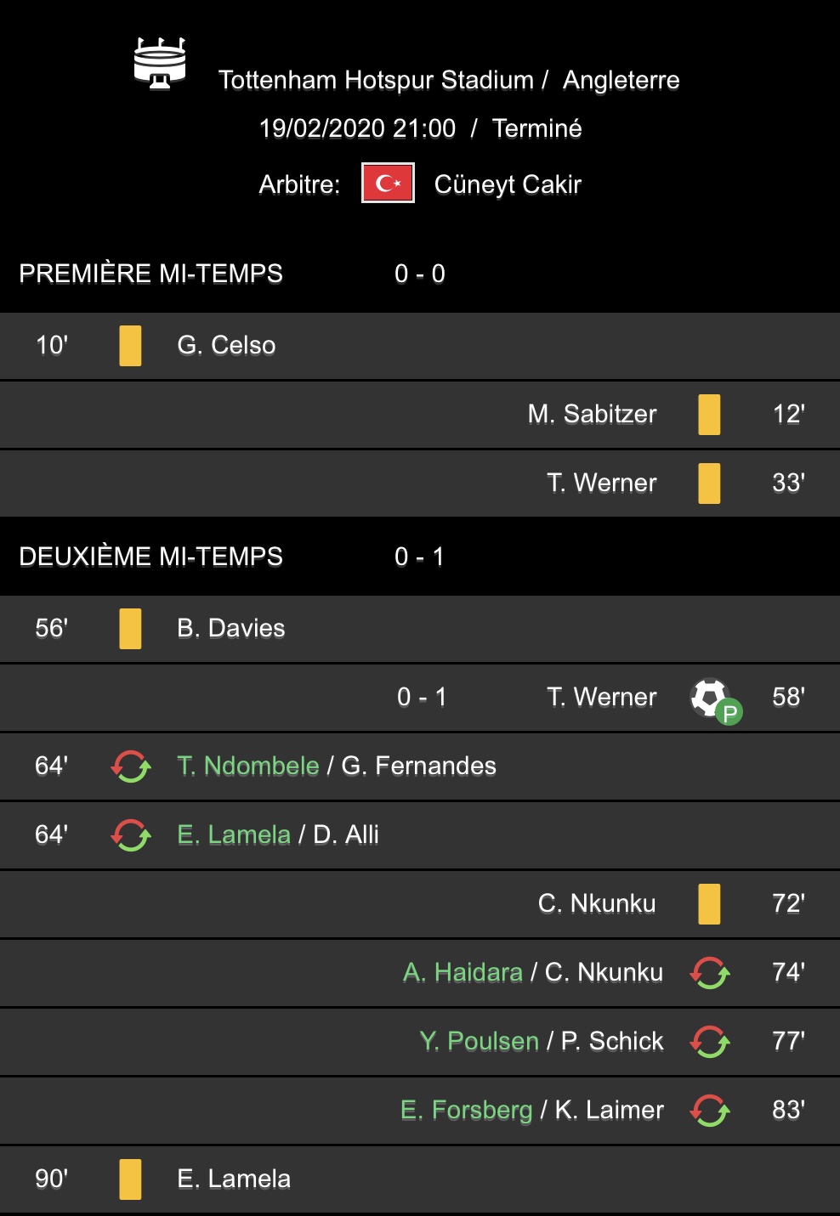Click G. Celso's yellow card icon

[x=130, y=346]
